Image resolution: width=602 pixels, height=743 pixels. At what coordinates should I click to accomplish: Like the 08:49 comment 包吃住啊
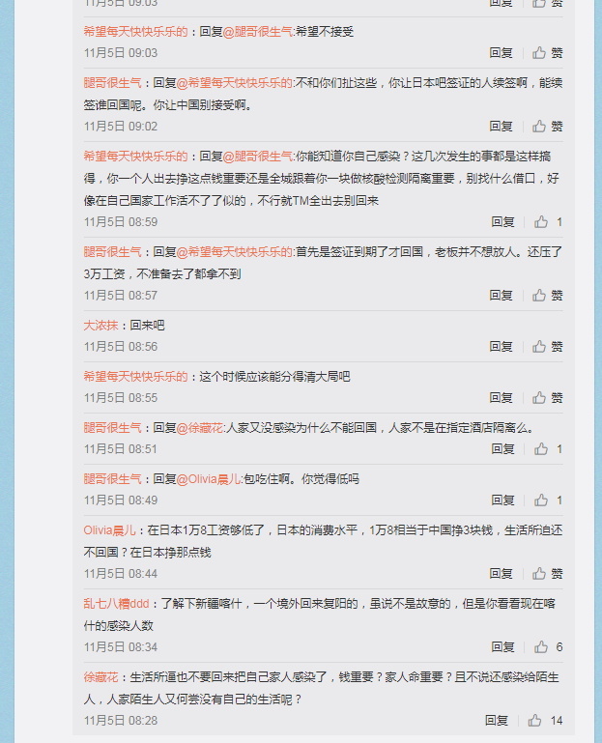pos(548,500)
